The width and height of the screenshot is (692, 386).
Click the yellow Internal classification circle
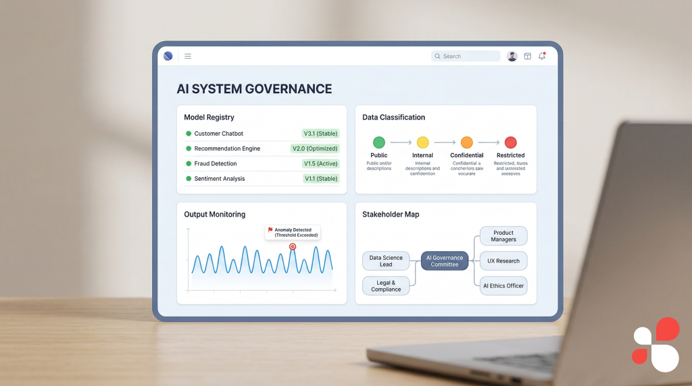pyautogui.click(x=423, y=142)
